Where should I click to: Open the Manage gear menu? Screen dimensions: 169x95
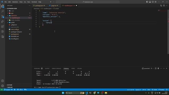(2, 86)
